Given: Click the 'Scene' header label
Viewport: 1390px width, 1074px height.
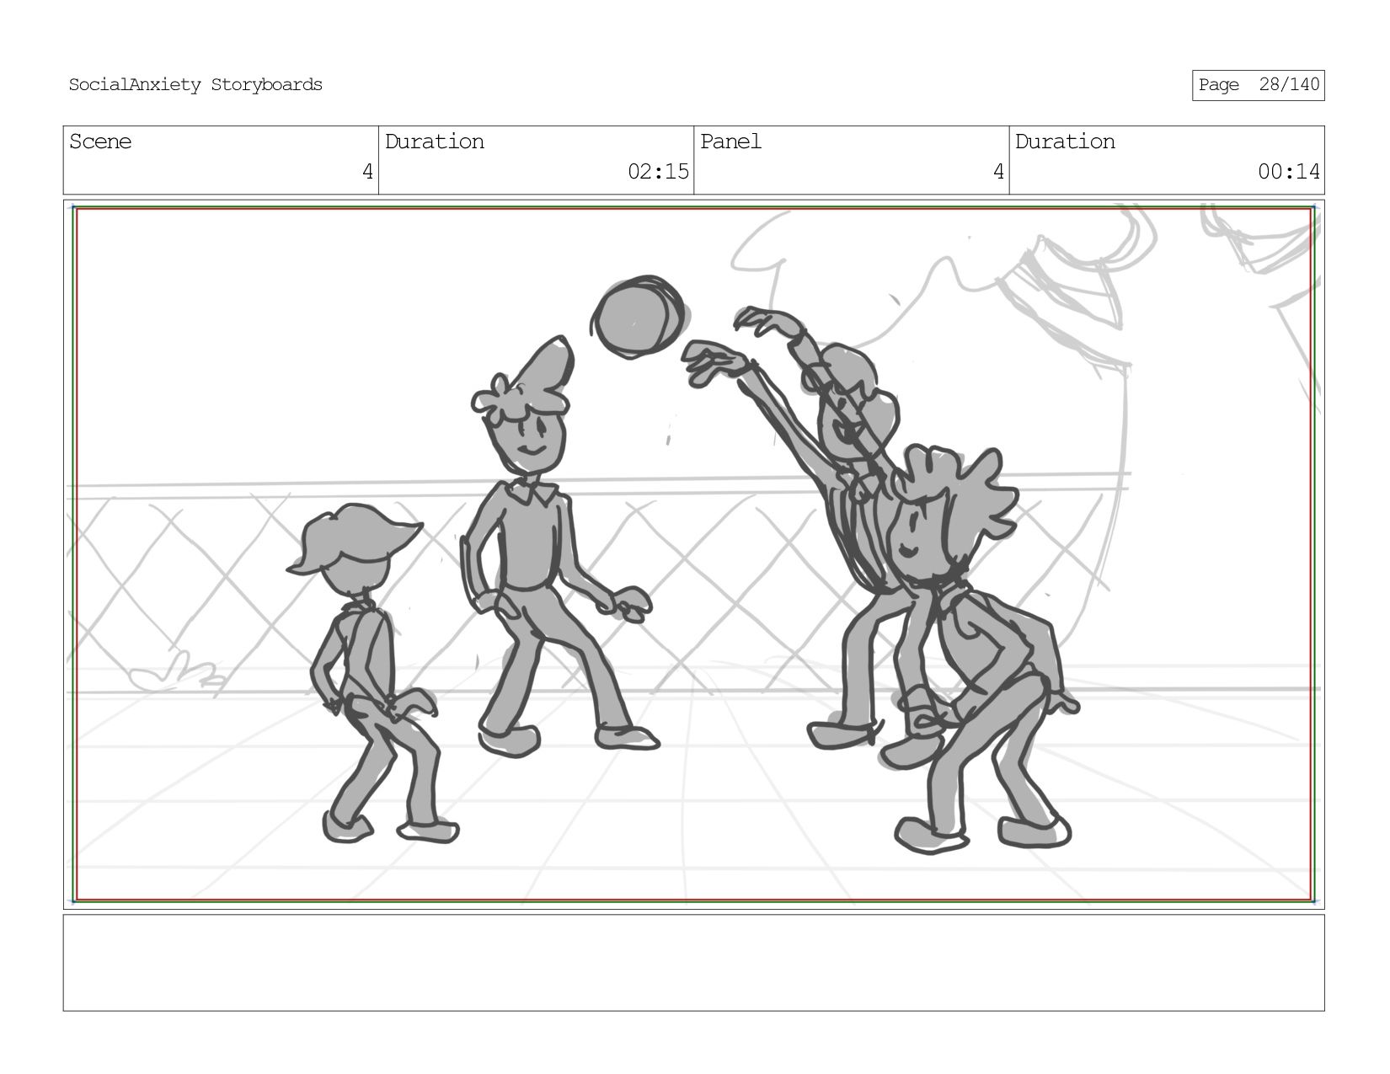Looking at the screenshot, I should [x=100, y=142].
